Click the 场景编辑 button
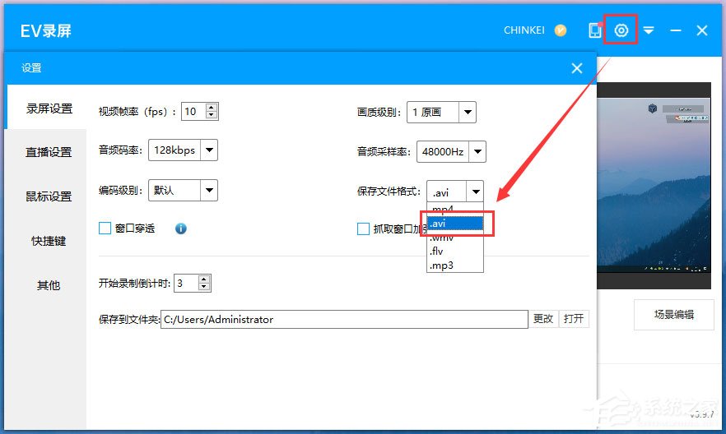 pos(673,315)
